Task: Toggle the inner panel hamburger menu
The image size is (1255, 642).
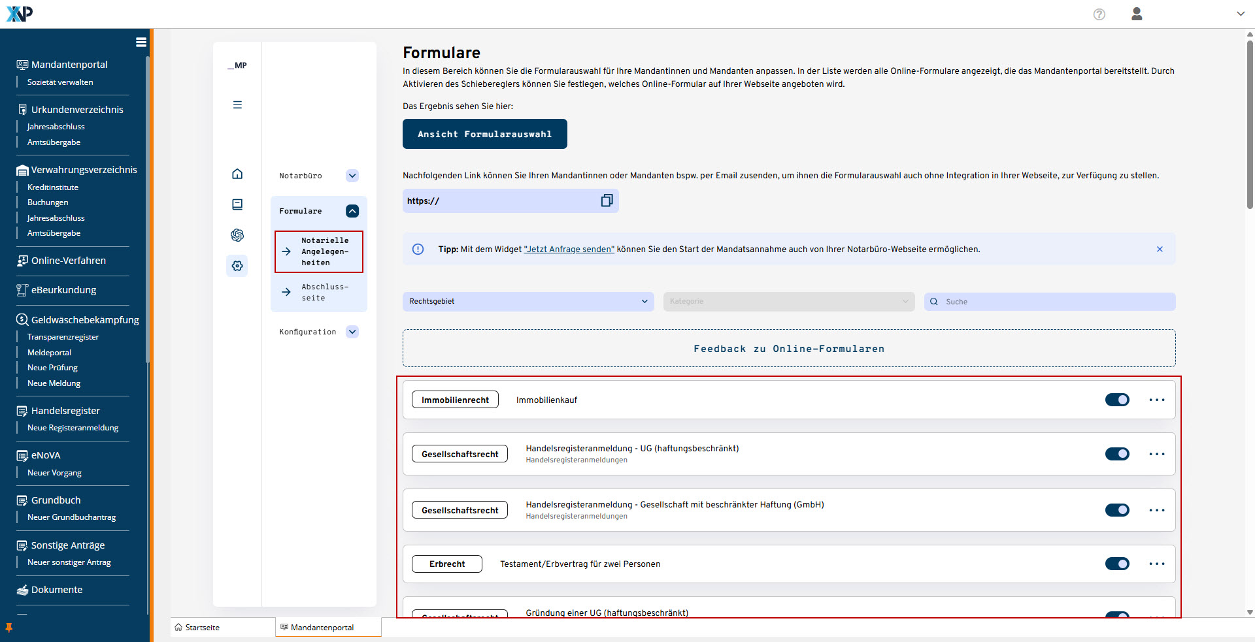Action: pyautogui.click(x=237, y=104)
